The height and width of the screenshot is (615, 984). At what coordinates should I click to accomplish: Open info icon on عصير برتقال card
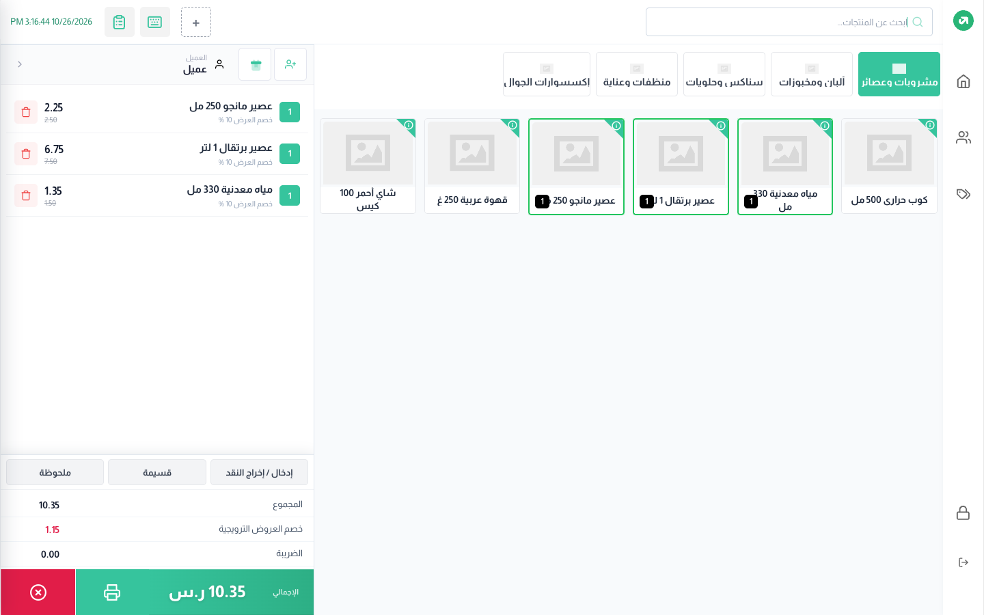click(x=721, y=126)
